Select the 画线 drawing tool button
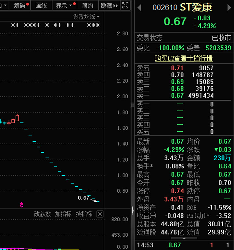 (x=41, y=6)
